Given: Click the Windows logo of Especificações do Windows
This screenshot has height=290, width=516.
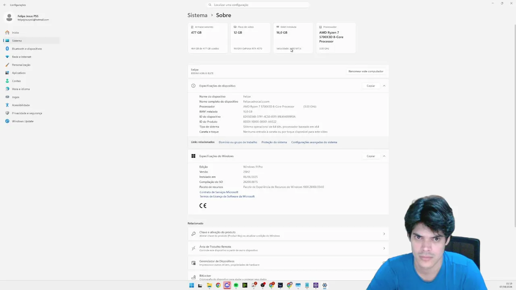Looking at the screenshot, I should coord(193,156).
